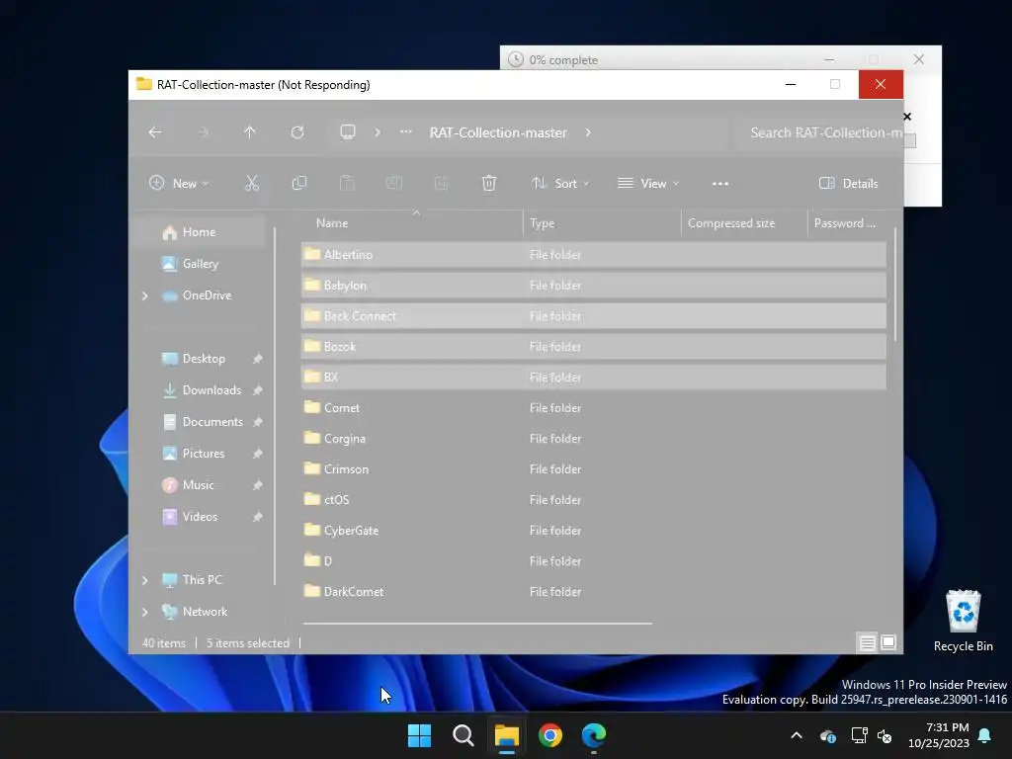Show hidden breadcrumb path via ellipsis
The width and height of the screenshot is (1012, 759).
point(405,132)
